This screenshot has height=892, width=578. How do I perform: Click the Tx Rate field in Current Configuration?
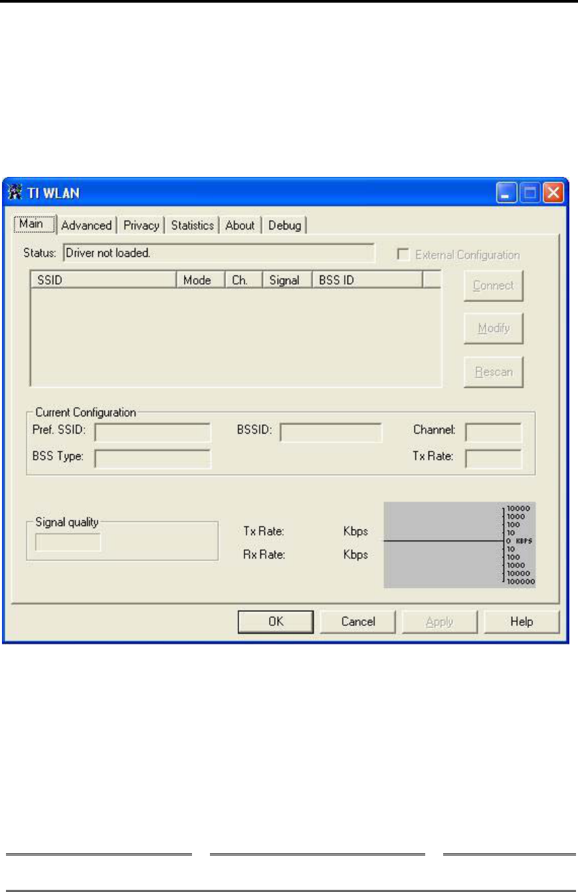pyautogui.click(x=494, y=459)
